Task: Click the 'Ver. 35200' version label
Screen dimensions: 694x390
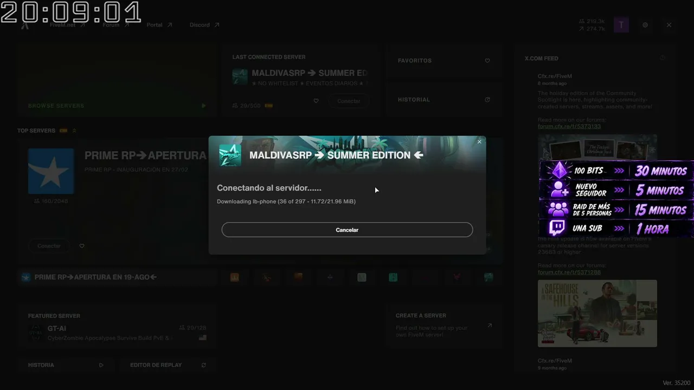Action: click(677, 383)
